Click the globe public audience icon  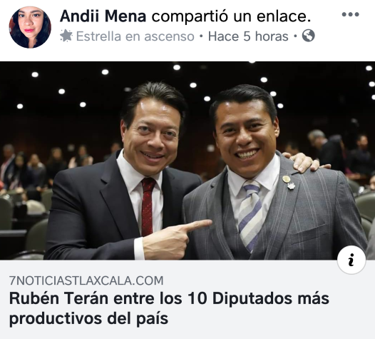[x=309, y=36]
